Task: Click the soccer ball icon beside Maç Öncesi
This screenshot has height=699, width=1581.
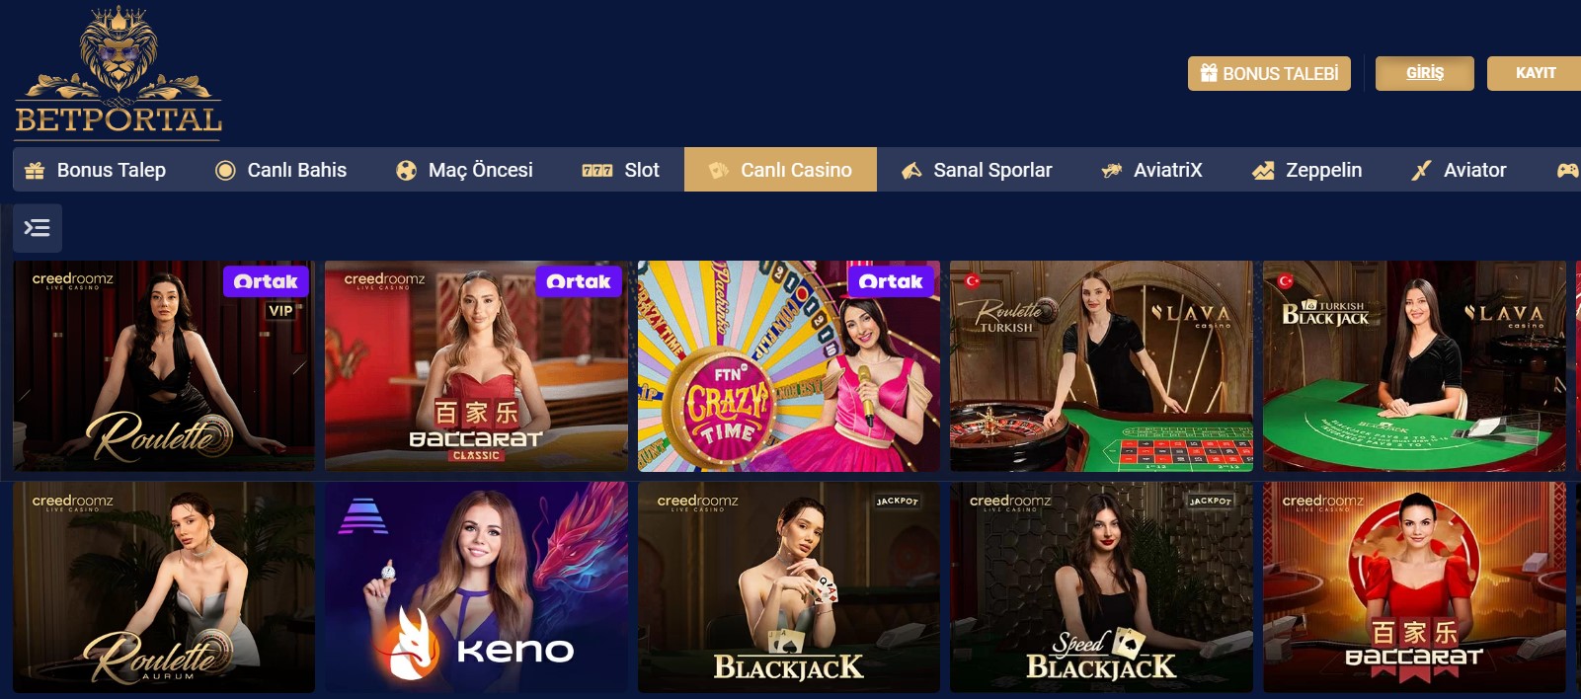Action: tap(406, 170)
